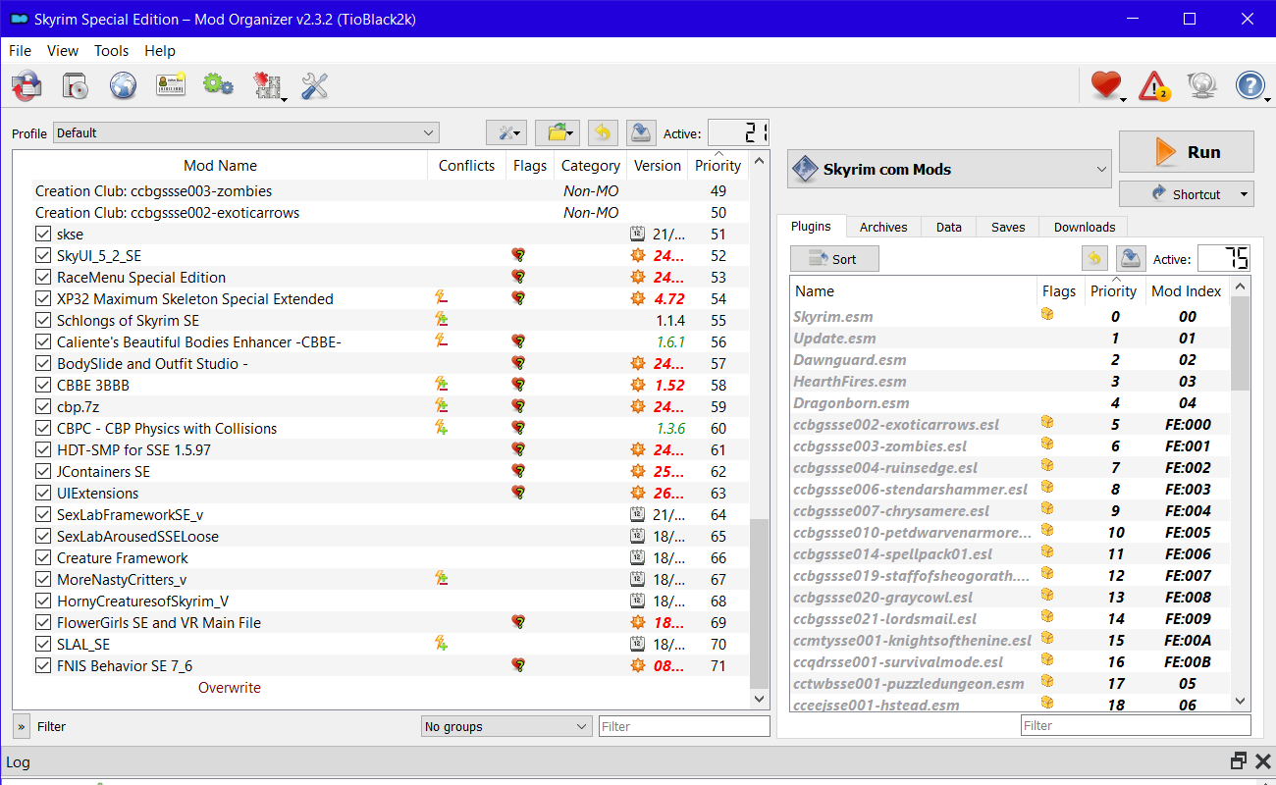Viewport: 1276px width, 785px height.
Task: Click the Sort plugins button
Action: pos(834,259)
